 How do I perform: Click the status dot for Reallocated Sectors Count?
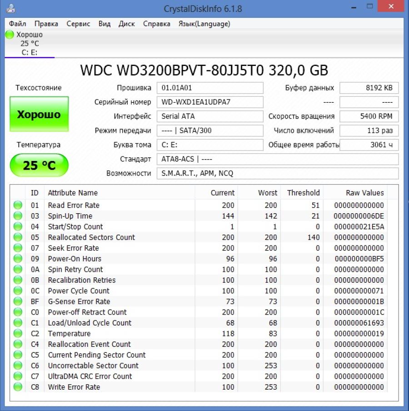point(17,237)
